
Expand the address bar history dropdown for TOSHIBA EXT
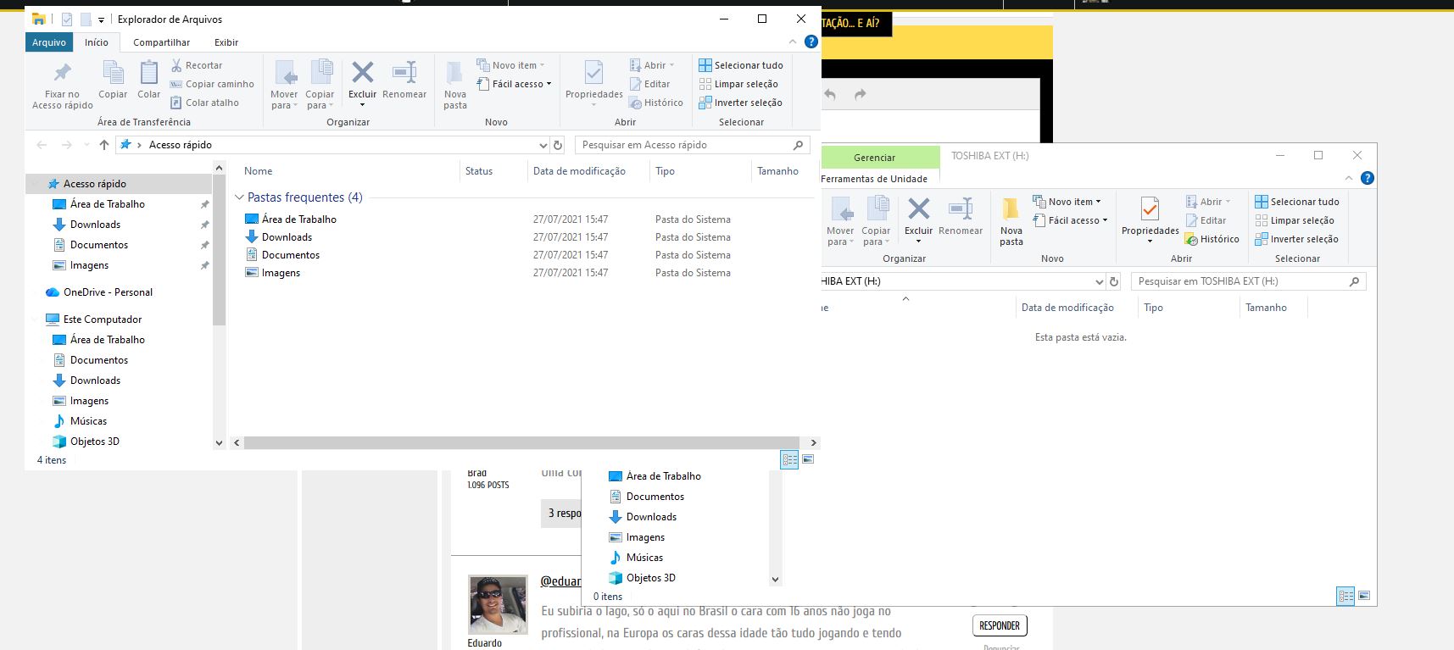(x=1100, y=281)
